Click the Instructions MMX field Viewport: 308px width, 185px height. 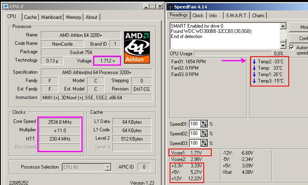[96, 98]
